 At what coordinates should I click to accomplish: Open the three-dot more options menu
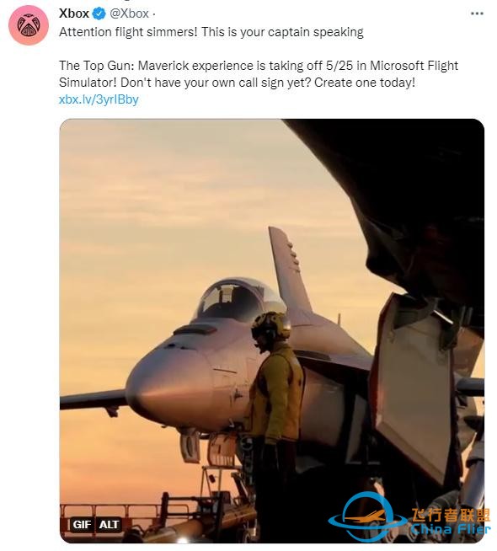(x=477, y=13)
